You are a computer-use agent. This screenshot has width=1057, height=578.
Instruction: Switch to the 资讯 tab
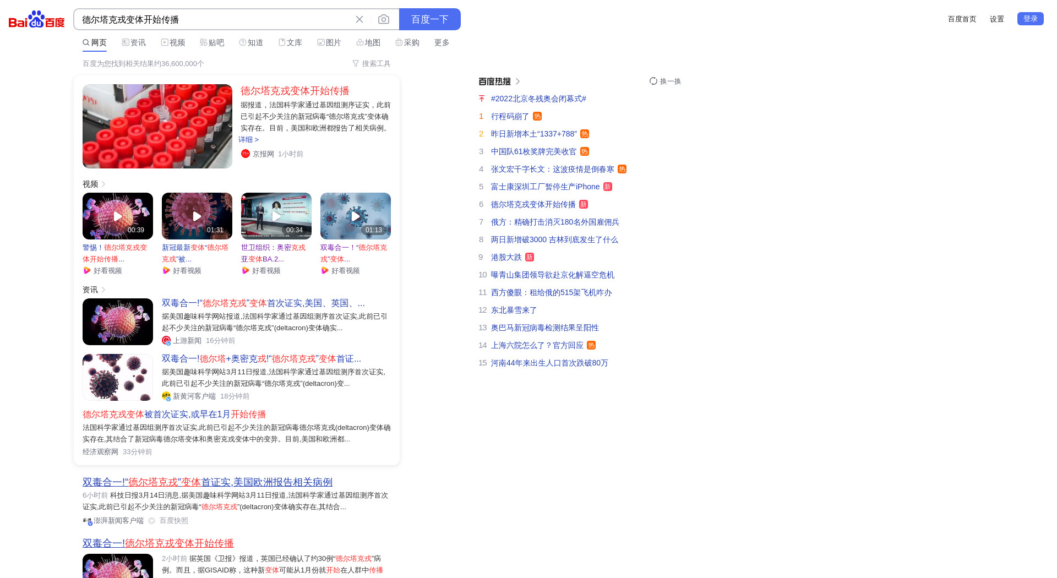(x=134, y=42)
